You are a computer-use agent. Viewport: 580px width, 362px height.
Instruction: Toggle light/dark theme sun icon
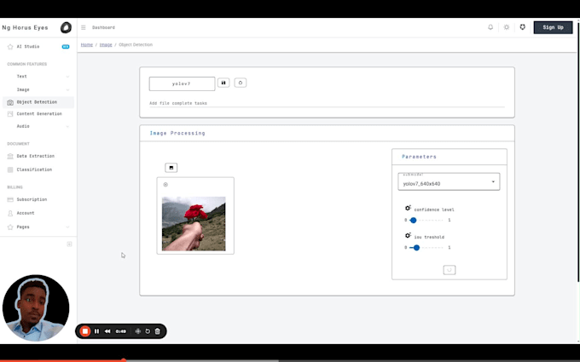tap(507, 27)
